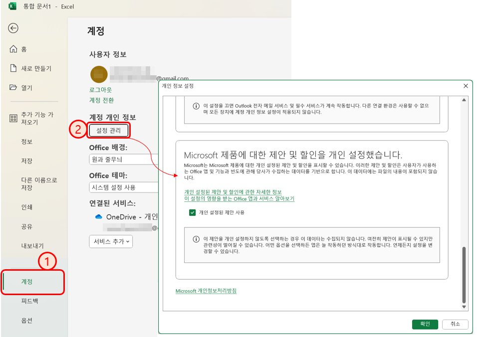Click the 열기 menu label

coord(27,88)
